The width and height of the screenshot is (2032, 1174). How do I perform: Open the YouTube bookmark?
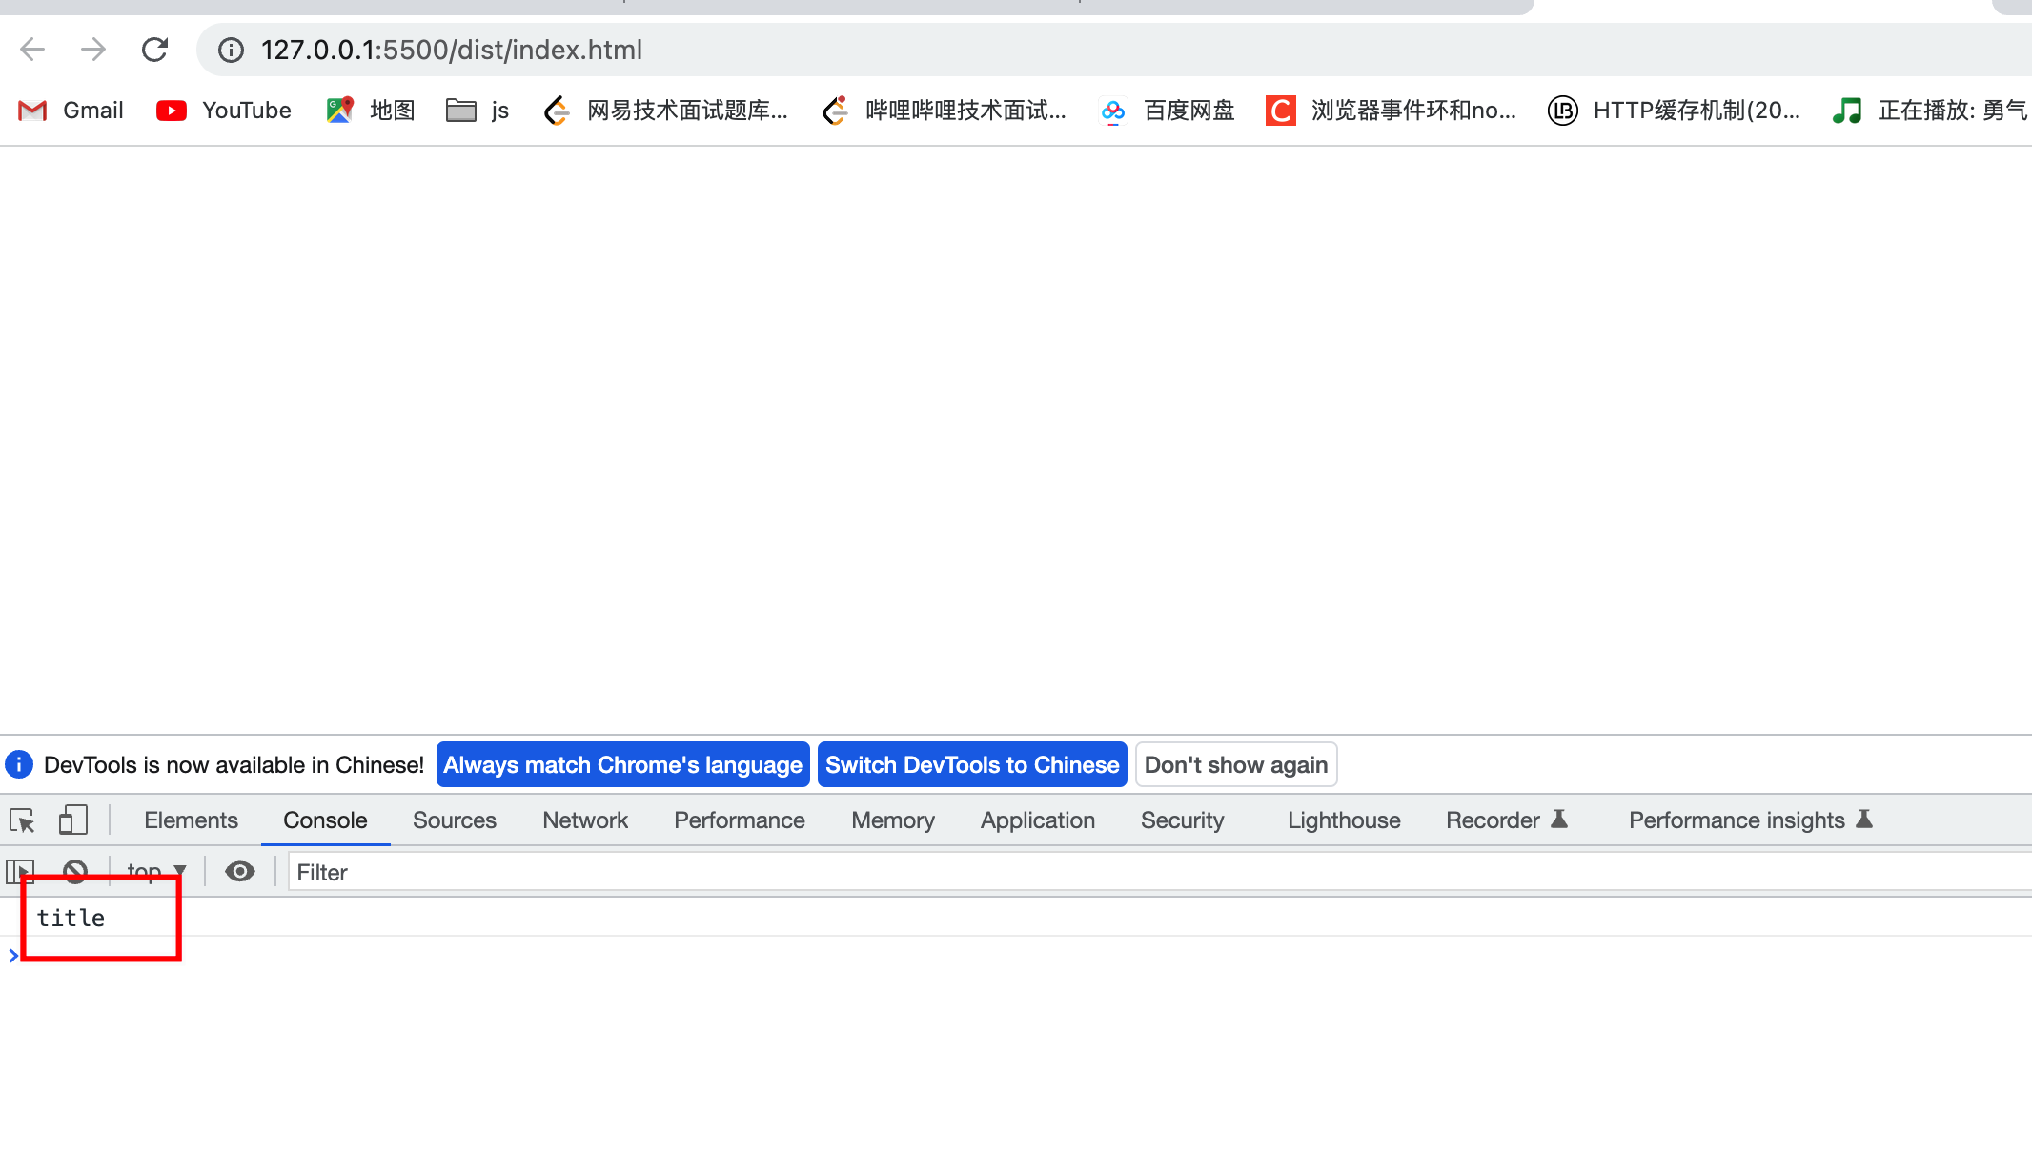pos(224,111)
